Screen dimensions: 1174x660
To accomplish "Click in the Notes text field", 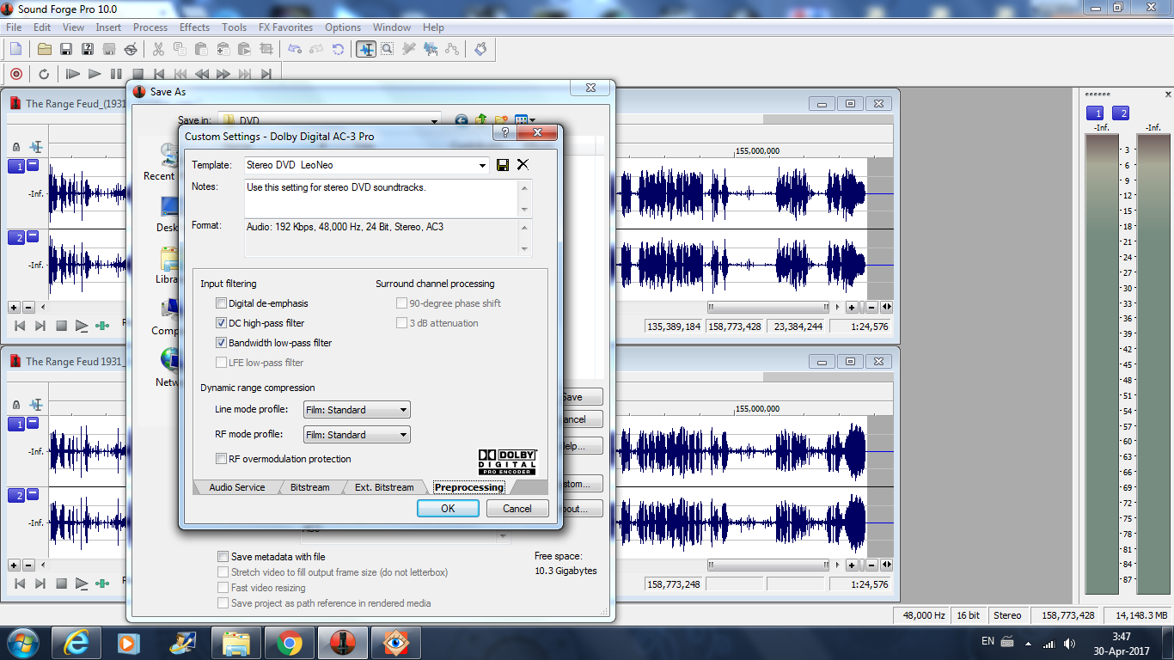I will 382,198.
